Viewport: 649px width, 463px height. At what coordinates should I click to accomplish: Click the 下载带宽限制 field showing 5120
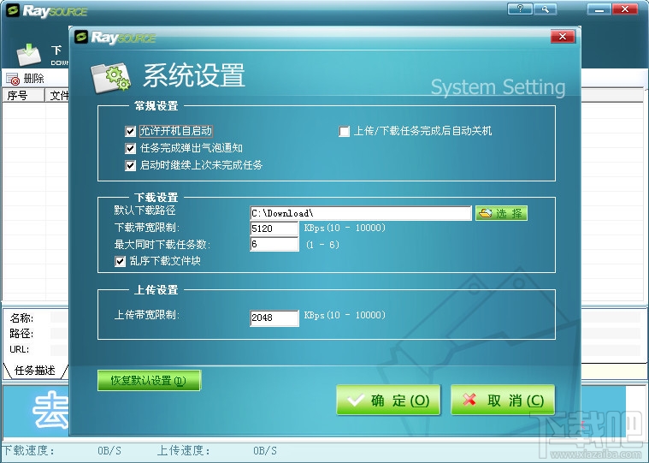coord(274,229)
